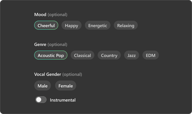Click the Instrumental text label

(x=63, y=100)
